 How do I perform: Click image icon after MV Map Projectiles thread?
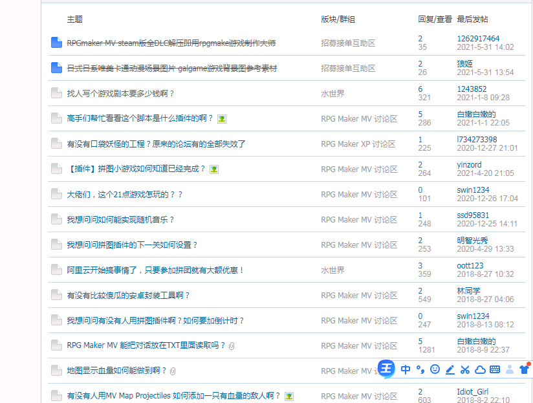pos(289,396)
